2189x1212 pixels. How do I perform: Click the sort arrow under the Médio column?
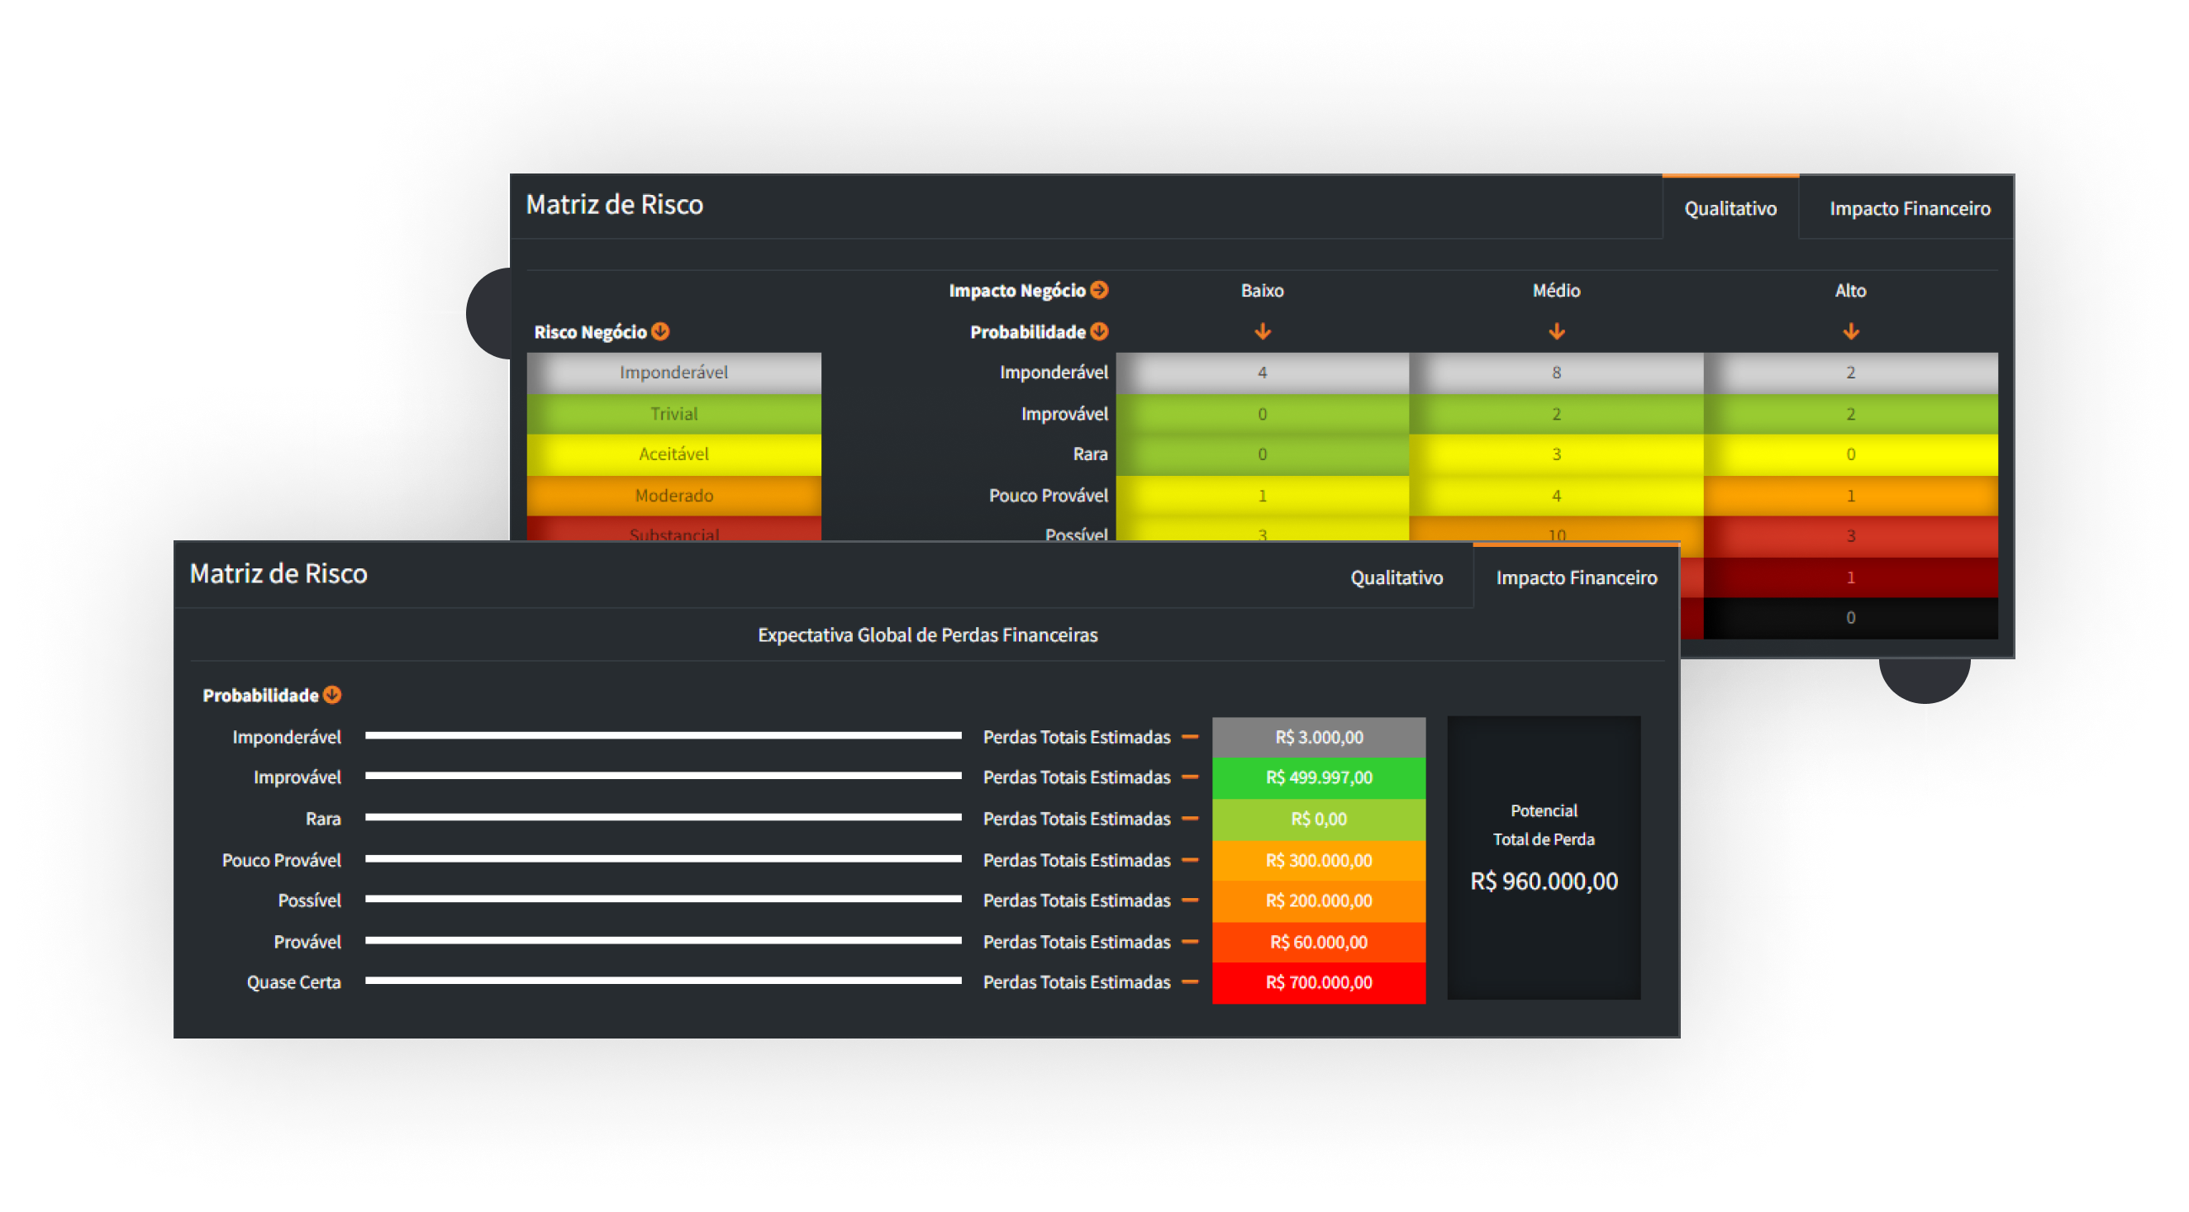click(1557, 332)
